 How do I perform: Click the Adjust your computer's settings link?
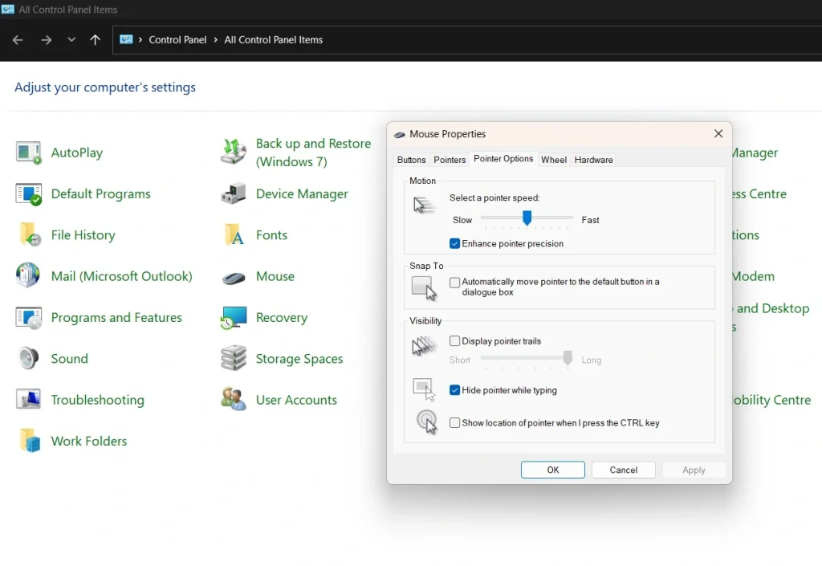(104, 87)
